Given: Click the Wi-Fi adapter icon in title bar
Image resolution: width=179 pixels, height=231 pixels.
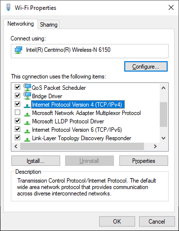Looking at the screenshot, I should [x=8, y=7].
